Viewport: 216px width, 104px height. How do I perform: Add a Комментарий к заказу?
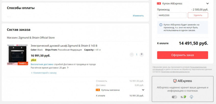(x=44, y=73)
